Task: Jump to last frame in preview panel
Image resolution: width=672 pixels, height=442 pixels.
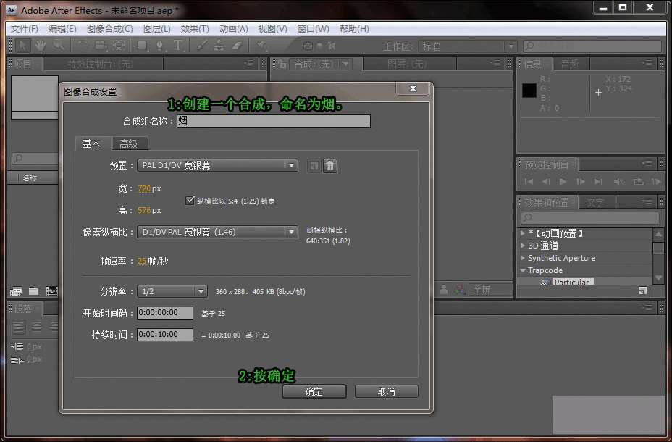Action: pyautogui.click(x=598, y=182)
